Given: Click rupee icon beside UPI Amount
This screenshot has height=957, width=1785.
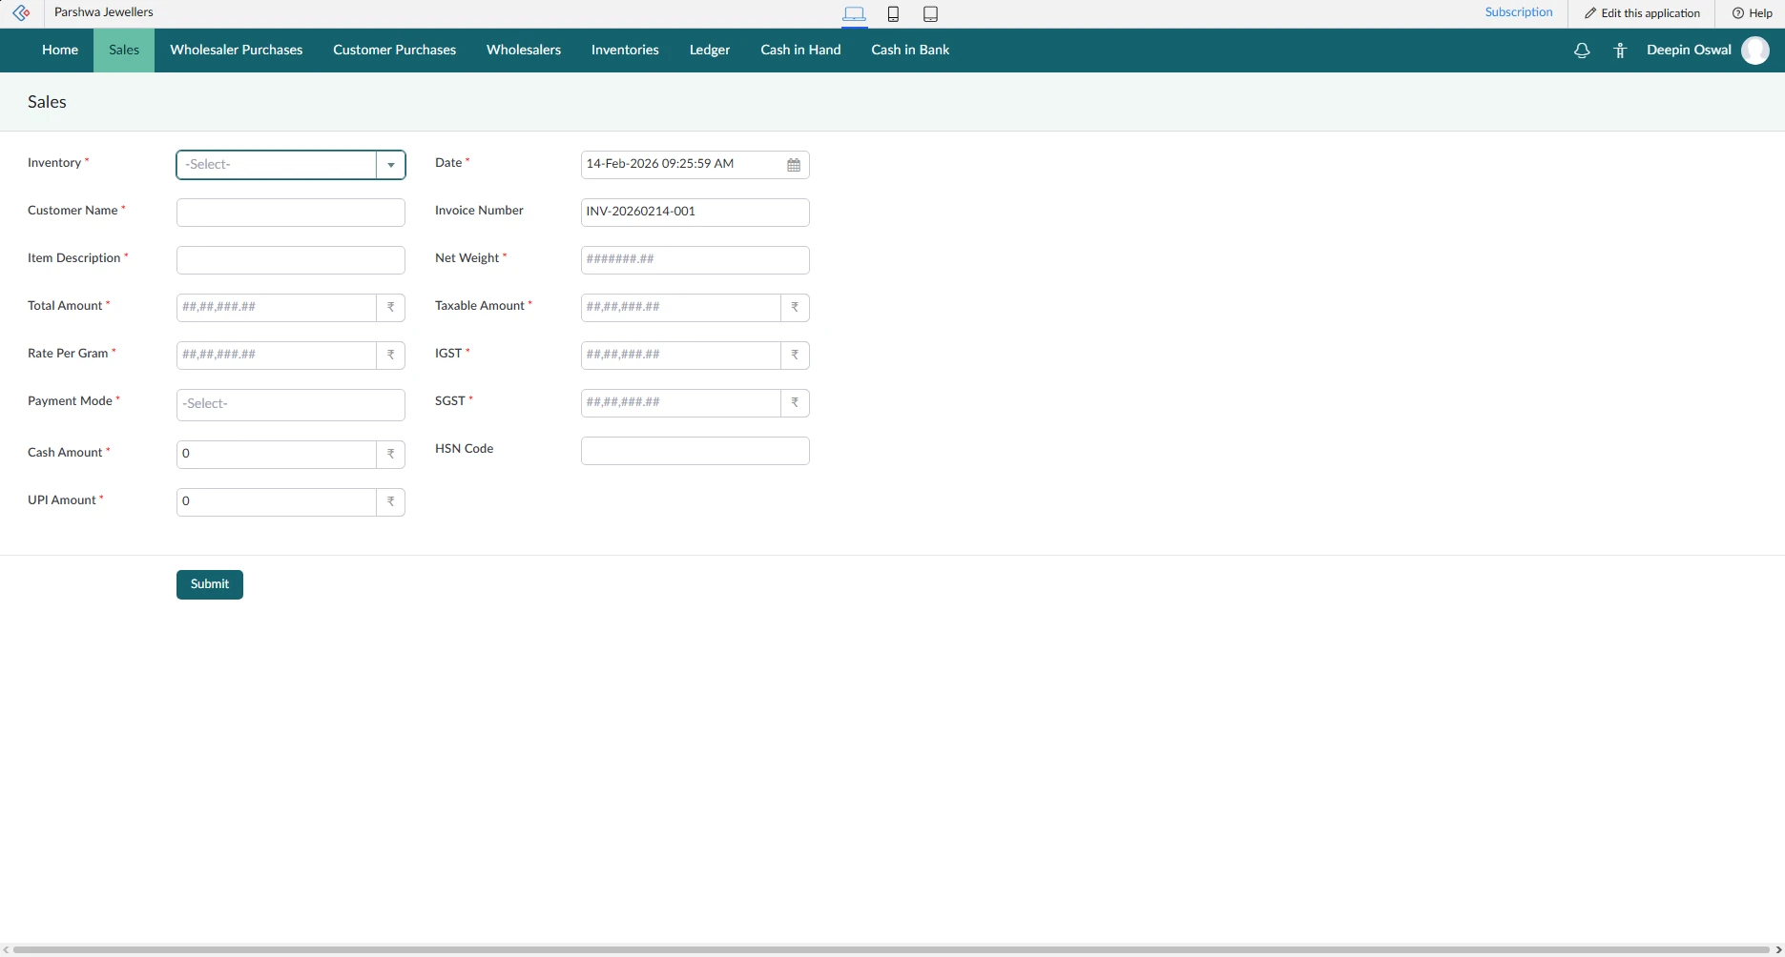Looking at the screenshot, I should [x=390, y=502].
